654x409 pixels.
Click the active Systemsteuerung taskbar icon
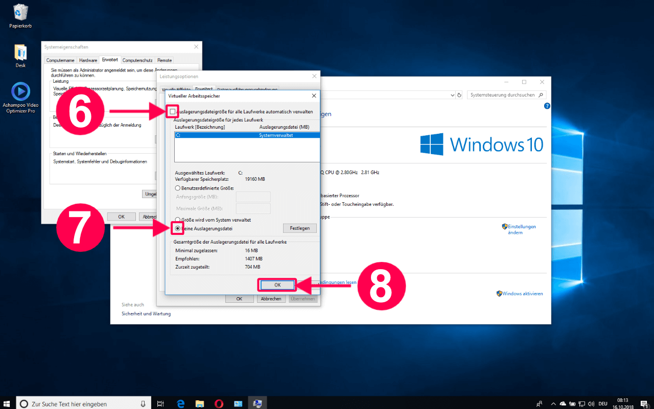pos(258,403)
